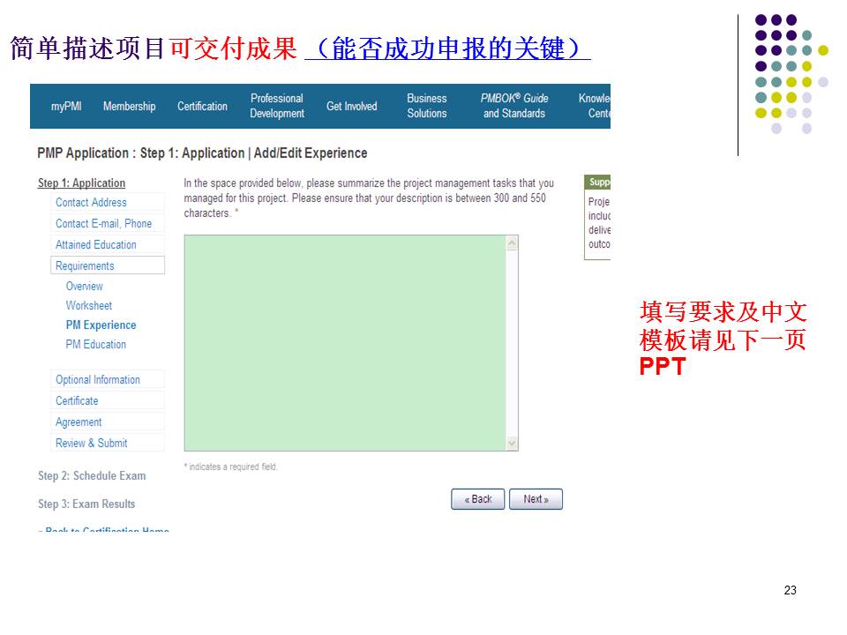Image resolution: width=847 pixels, height=635 pixels.
Task: Click the description scrollbar up arrow
Action: click(x=512, y=243)
